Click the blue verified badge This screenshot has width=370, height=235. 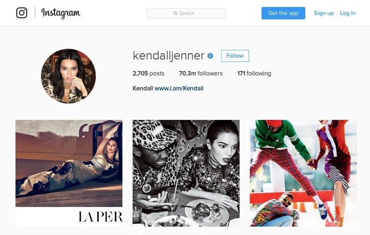210,56
